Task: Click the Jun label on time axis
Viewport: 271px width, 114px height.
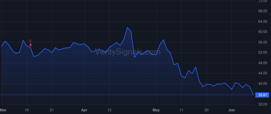Action: (232, 110)
